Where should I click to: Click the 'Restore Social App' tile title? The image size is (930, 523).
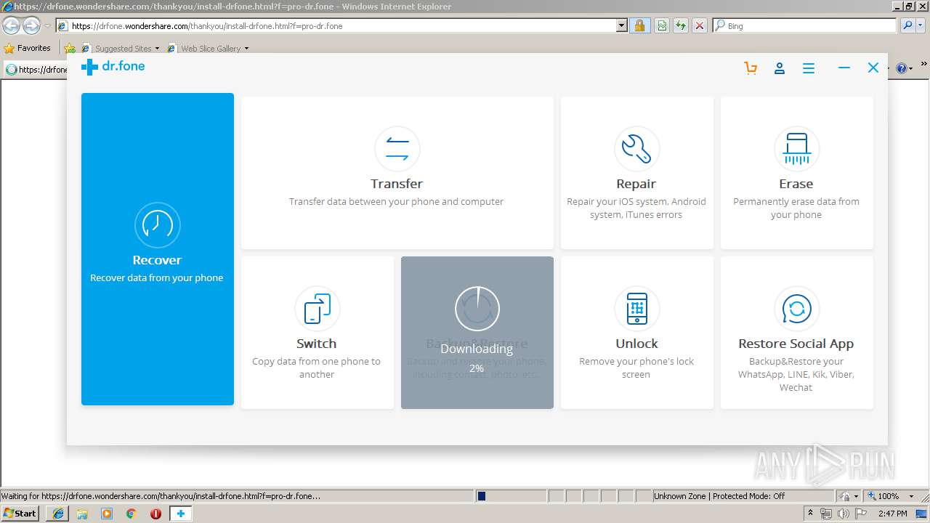point(796,344)
